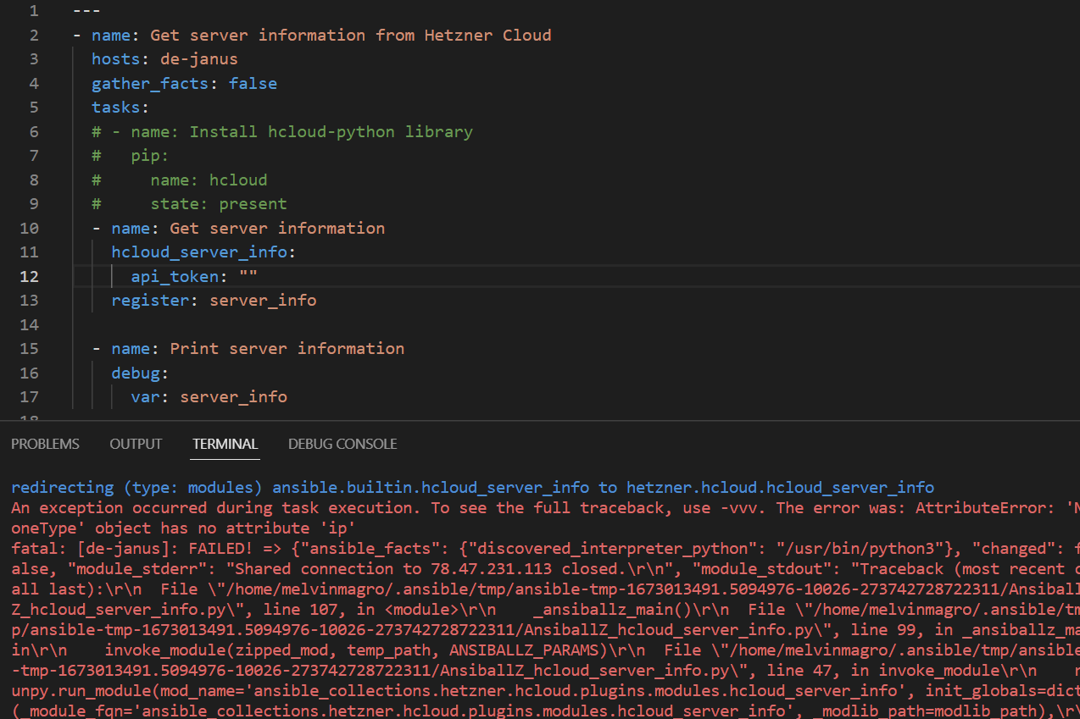
Task: Click the 'debug:' key on line 16
Action: [141, 373]
